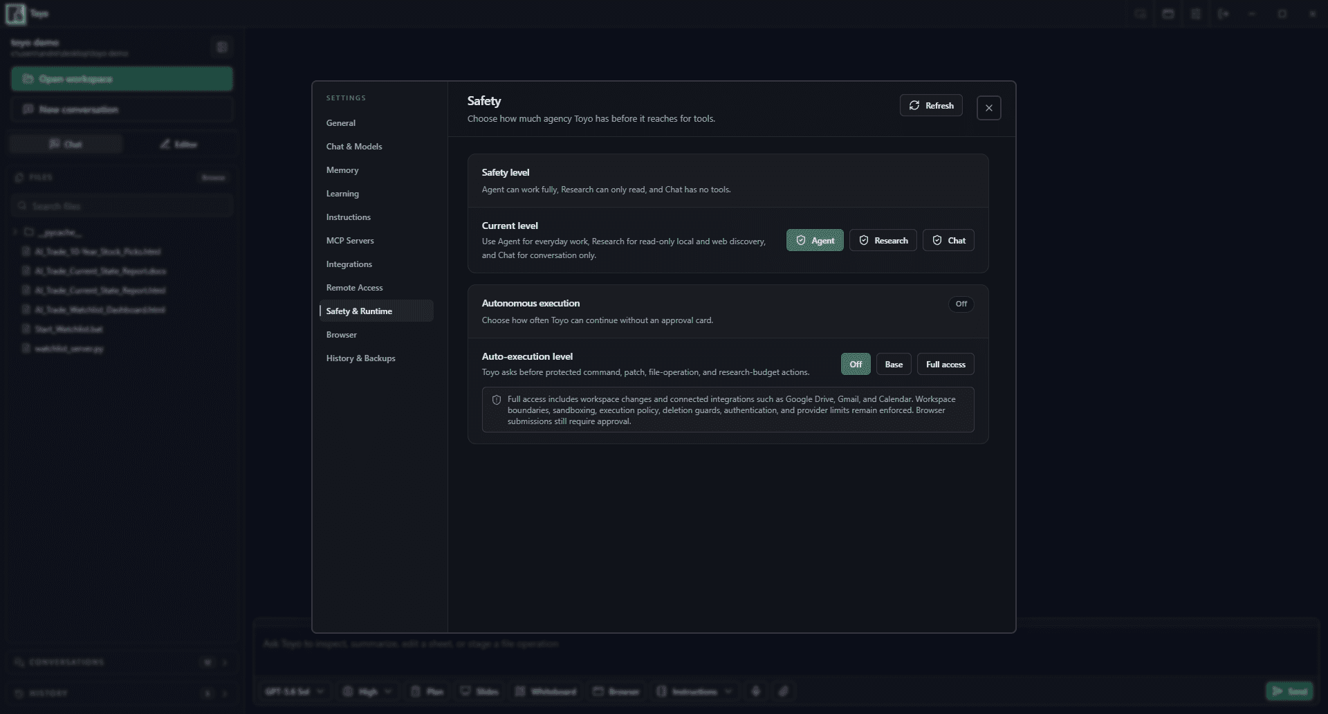Close the Settings dialog with the X
Image resolution: width=1328 pixels, height=714 pixels.
click(988, 108)
